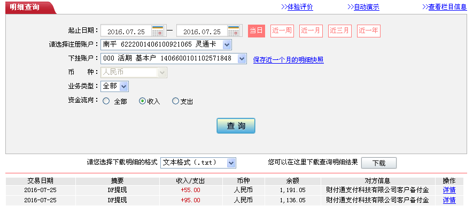Click the 币种 column header

coord(243,181)
